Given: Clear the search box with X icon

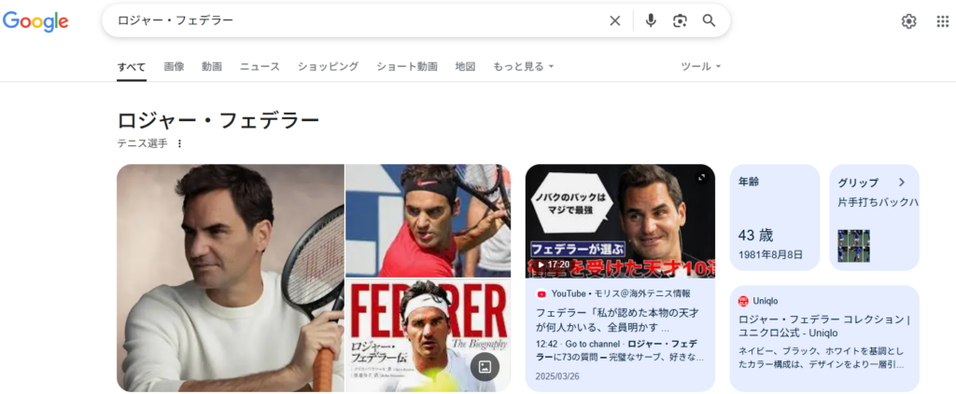Looking at the screenshot, I should coord(614,21).
